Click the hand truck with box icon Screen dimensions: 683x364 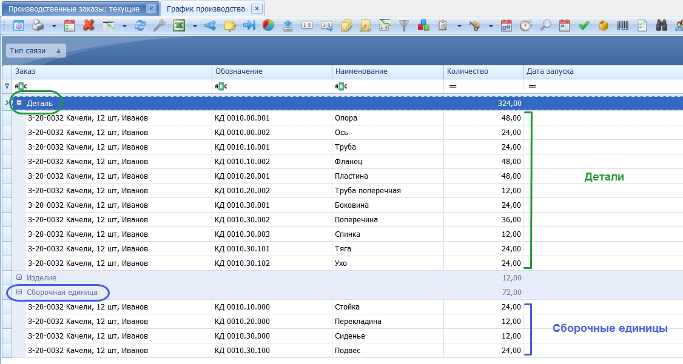(x=475, y=25)
